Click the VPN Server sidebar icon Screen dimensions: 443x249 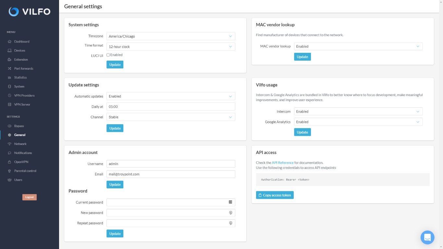pos(9,104)
